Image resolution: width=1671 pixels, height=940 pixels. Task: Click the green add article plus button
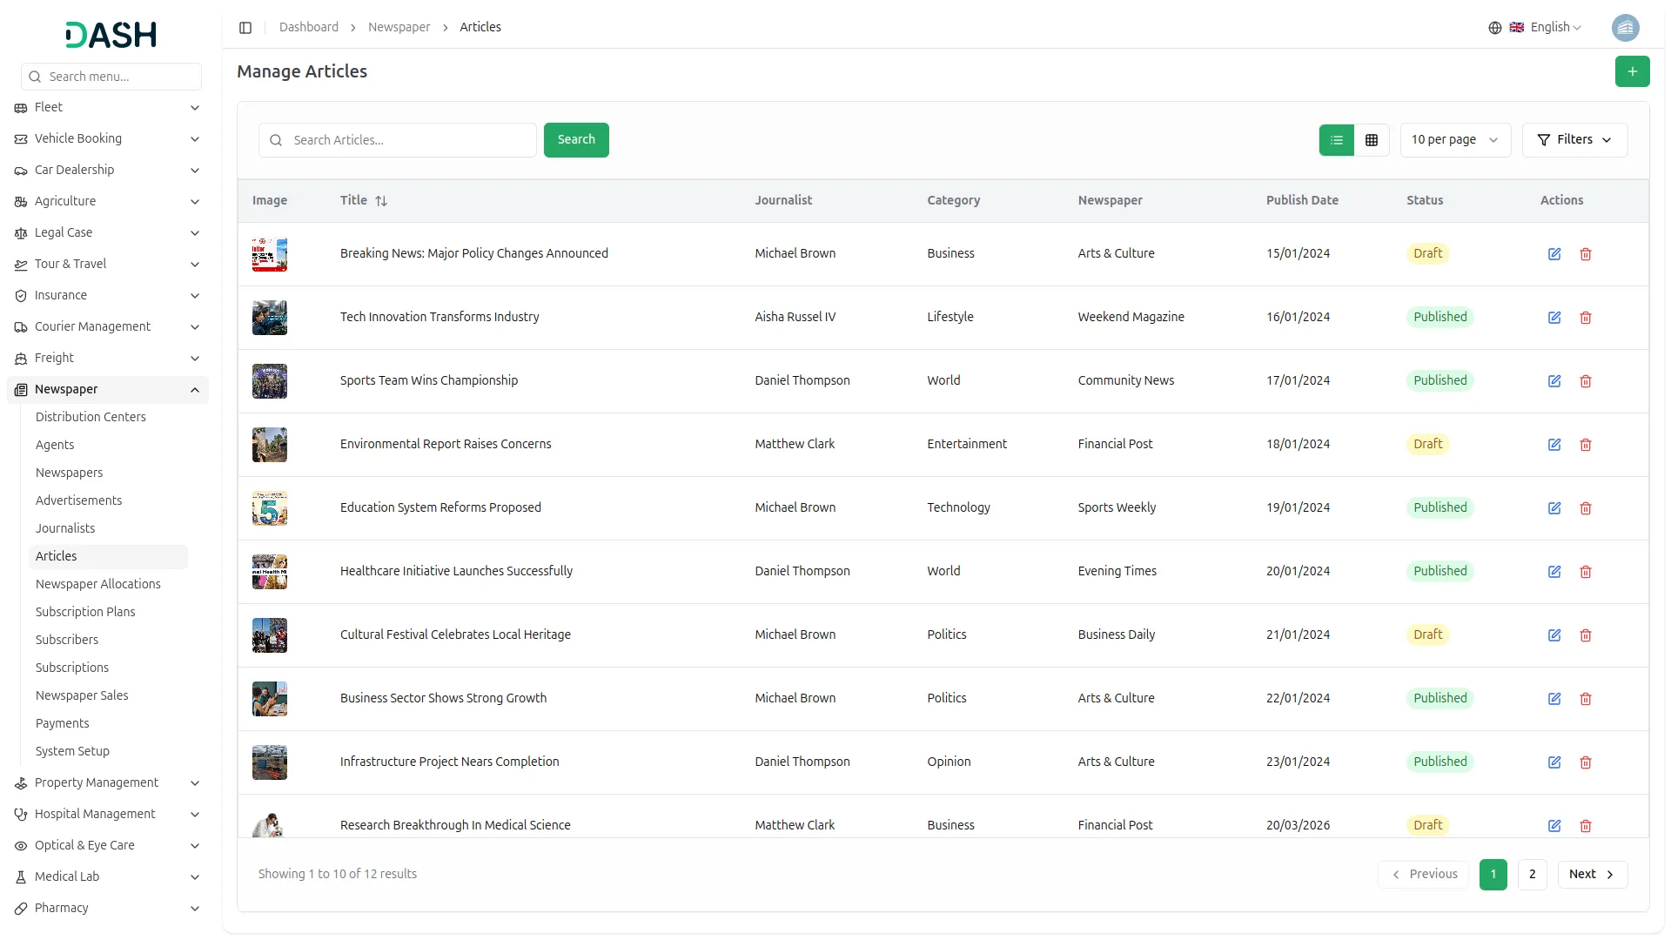[1632, 71]
